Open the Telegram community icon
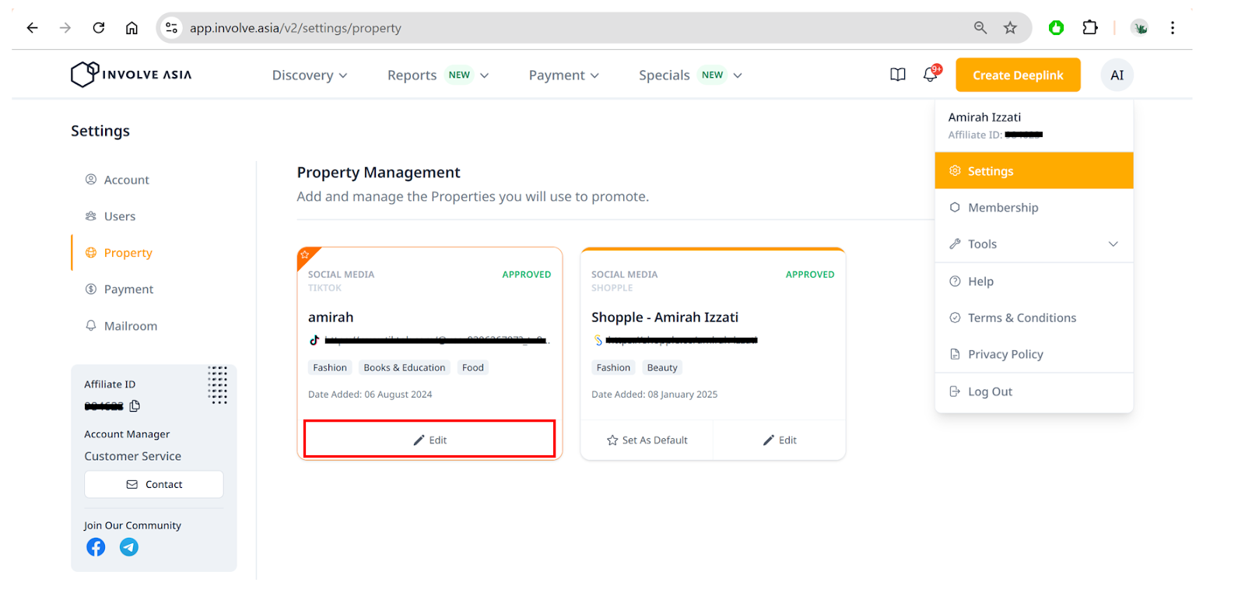 (129, 547)
